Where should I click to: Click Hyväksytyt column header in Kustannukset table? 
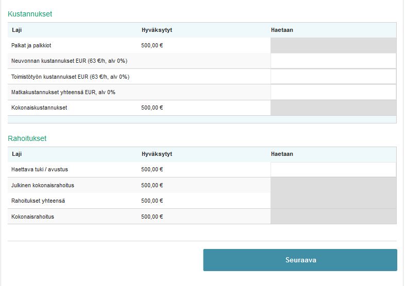pyautogui.click(x=157, y=30)
